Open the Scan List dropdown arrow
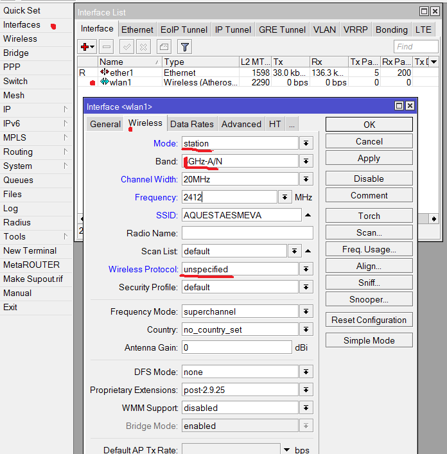 click(x=294, y=251)
